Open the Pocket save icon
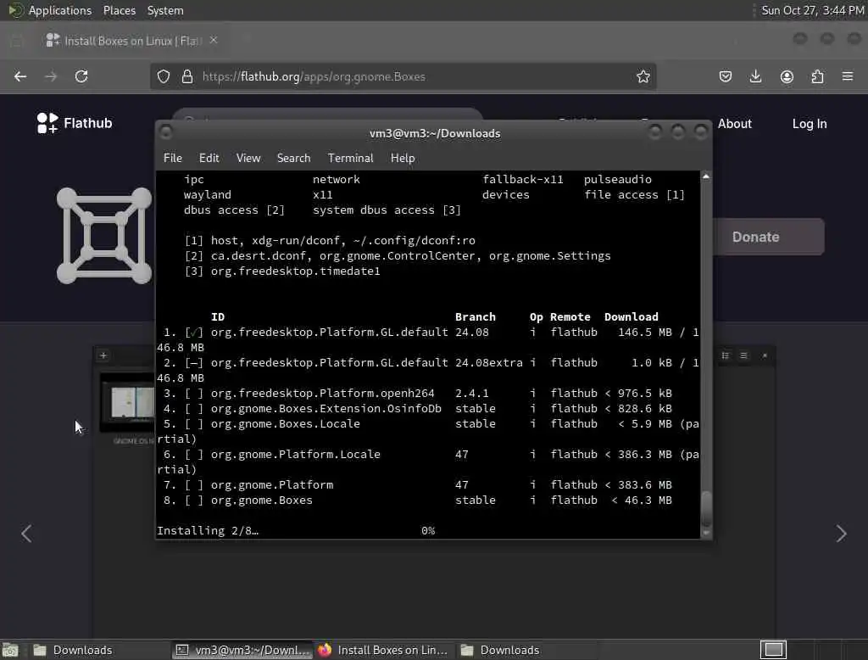This screenshot has height=660, width=868. pyautogui.click(x=726, y=76)
